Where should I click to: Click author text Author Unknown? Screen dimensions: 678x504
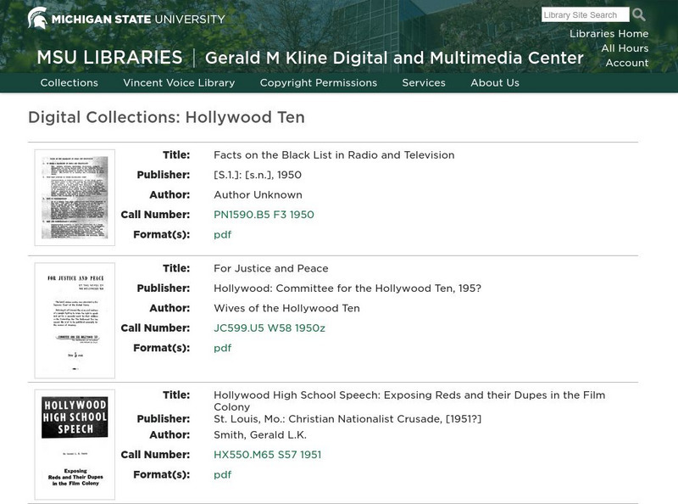coord(258,195)
